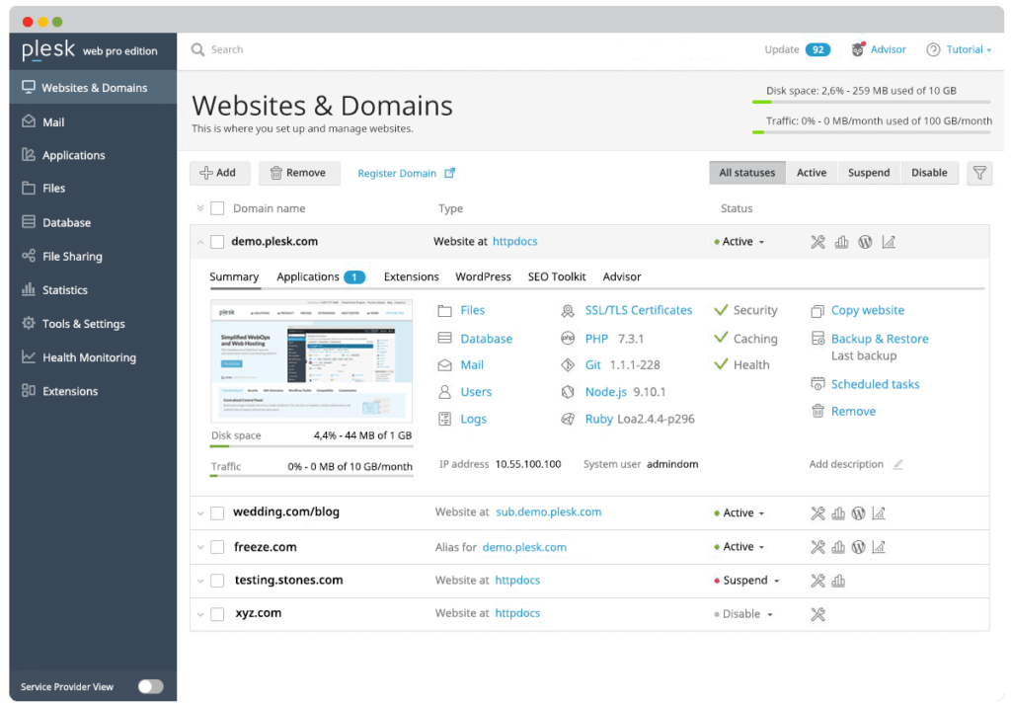This screenshot has width=1011, height=708.
Task: Check the xyz.com checkbox
Action: coord(217,614)
